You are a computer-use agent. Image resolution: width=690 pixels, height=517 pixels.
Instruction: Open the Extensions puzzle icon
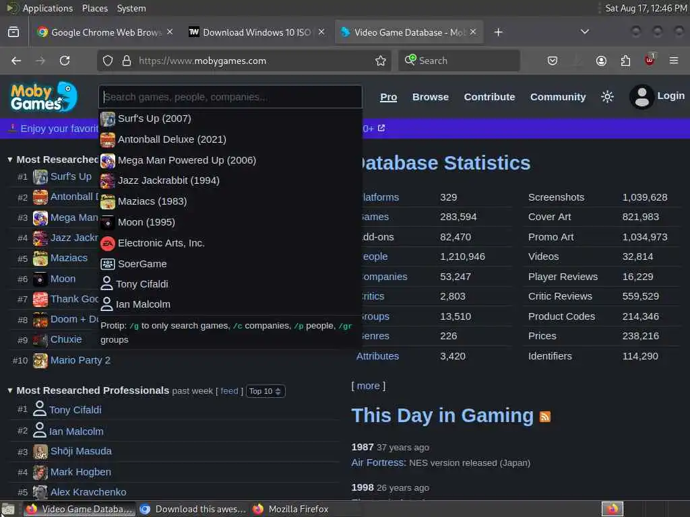pyautogui.click(x=625, y=61)
